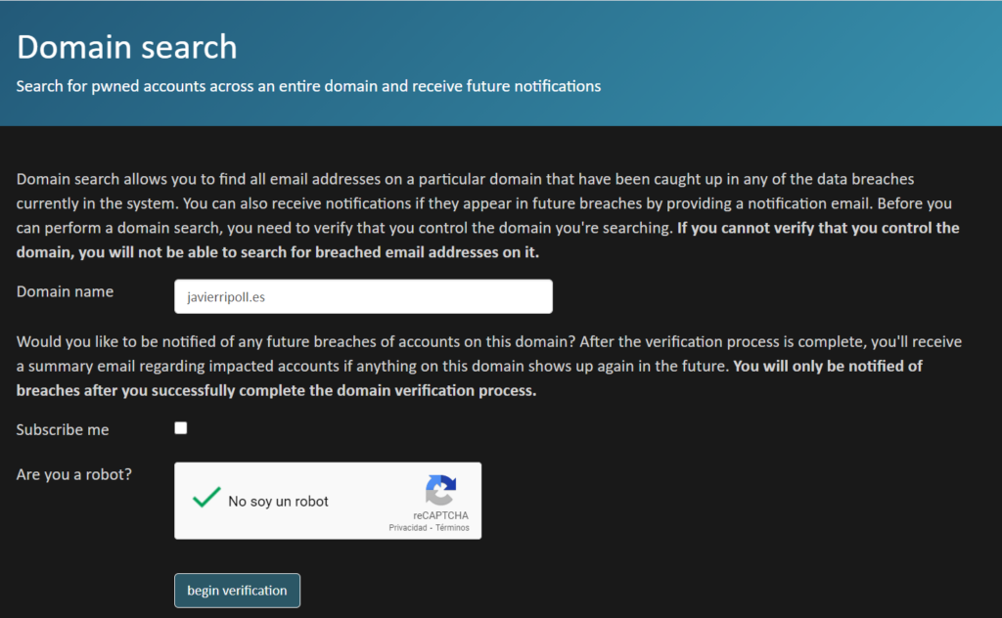Click the reCAPTCHA logo icon
The image size is (1002, 618).
coord(441,490)
